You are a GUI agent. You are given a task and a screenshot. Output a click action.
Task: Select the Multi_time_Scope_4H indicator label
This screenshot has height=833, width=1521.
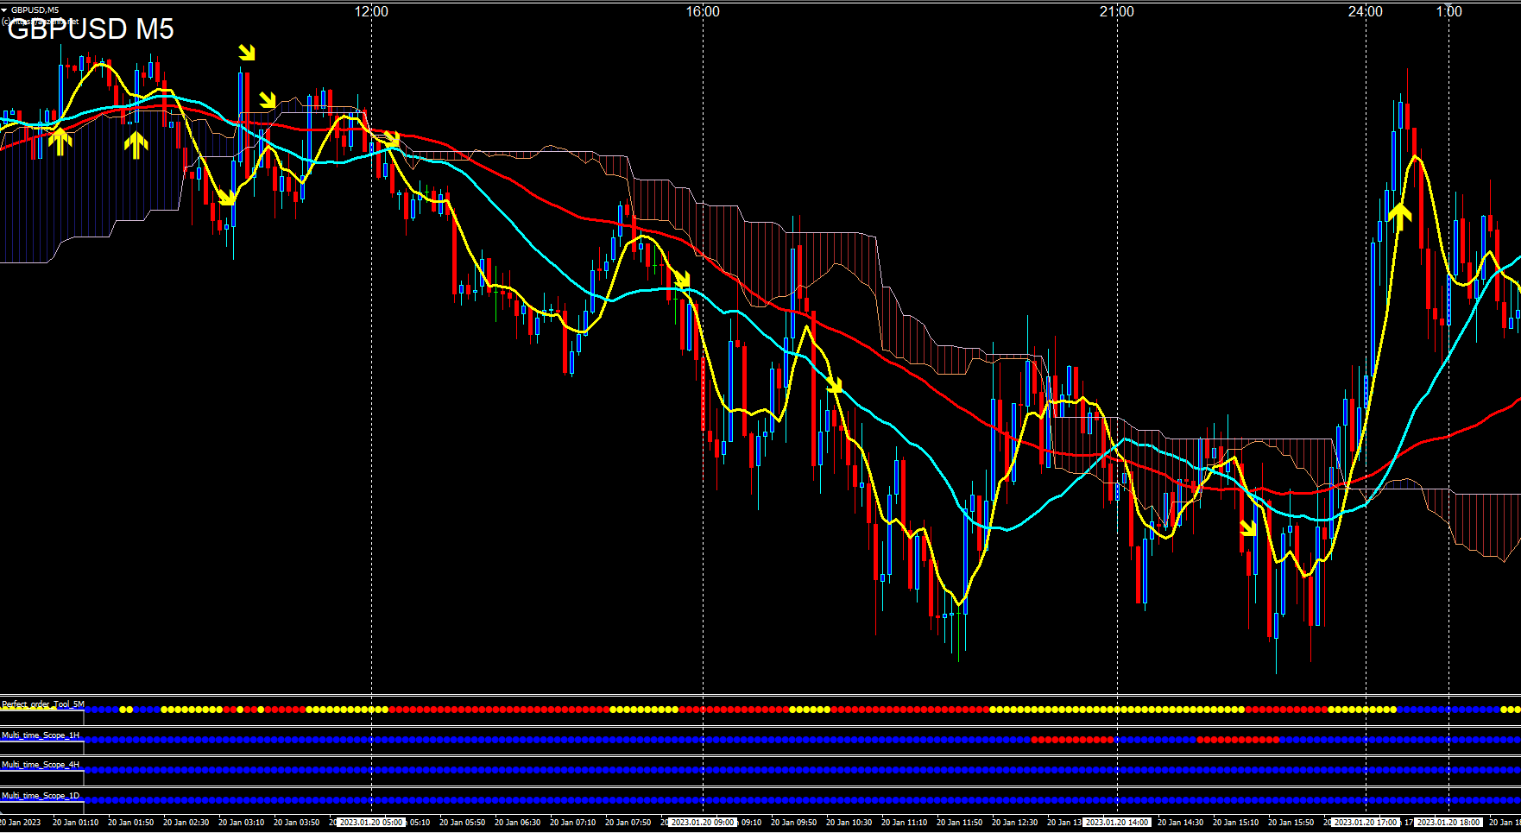tap(41, 765)
